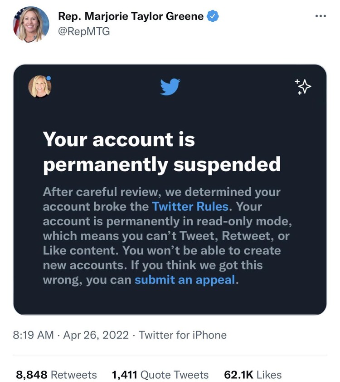340x382 pixels.
Task: Open the Twitter Rules link
Action: [190, 206]
